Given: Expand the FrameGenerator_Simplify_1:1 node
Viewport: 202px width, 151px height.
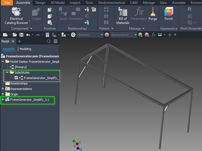Looking at the screenshot, I should (3, 99).
